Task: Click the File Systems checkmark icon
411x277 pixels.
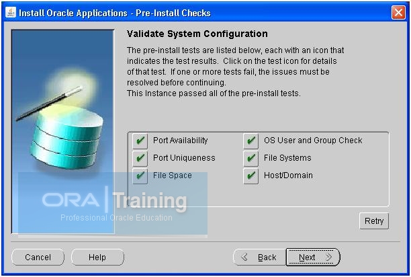Action: (251, 159)
